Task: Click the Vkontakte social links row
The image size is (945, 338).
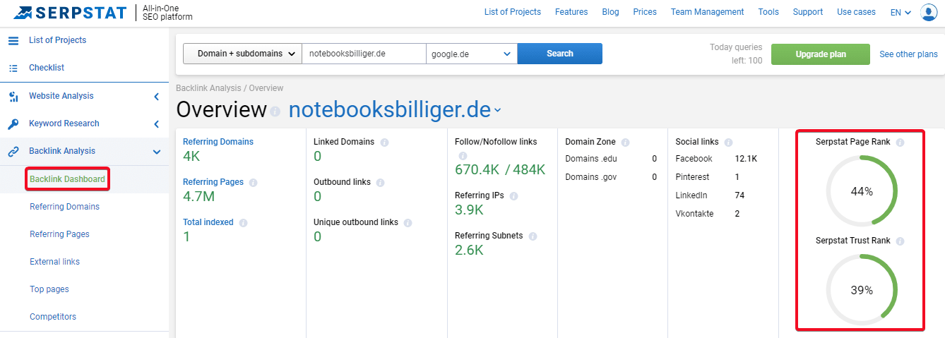Action: [x=708, y=214]
